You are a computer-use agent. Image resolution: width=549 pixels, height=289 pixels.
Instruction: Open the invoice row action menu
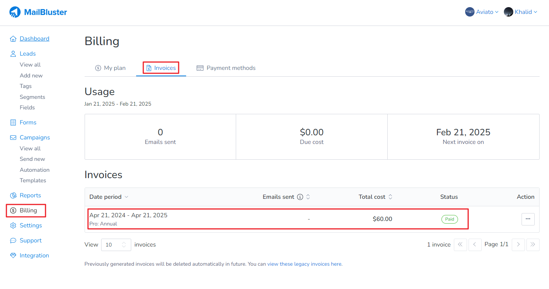point(528,219)
